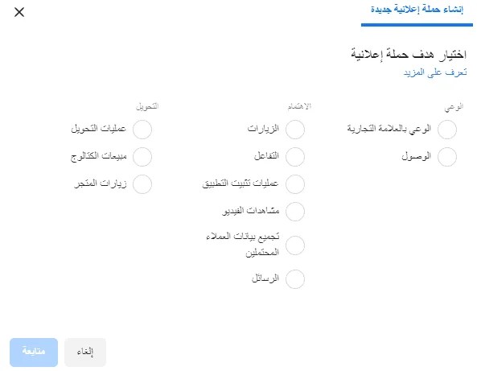Open the تعرف على المزيد link
The image size is (477, 371).
[x=435, y=72]
